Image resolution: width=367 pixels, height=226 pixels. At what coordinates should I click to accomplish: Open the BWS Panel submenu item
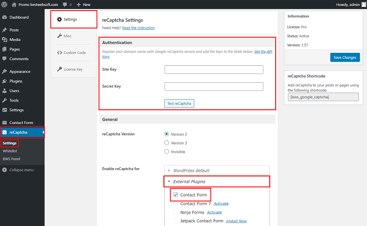point(11,159)
